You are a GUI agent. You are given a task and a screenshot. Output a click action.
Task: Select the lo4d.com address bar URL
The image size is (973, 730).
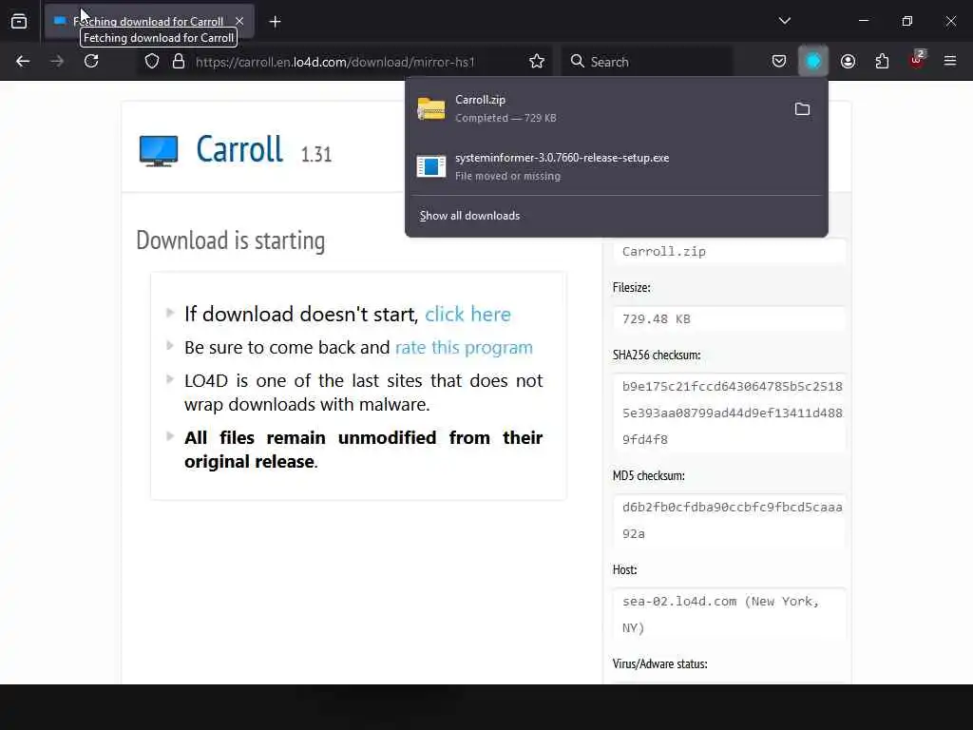tap(335, 62)
